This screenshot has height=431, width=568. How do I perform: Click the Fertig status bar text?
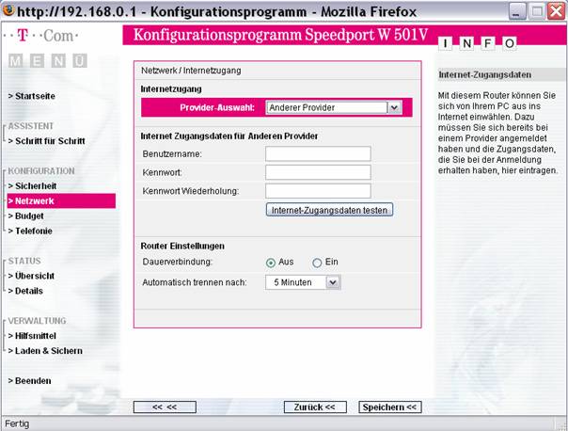[17, 423]
